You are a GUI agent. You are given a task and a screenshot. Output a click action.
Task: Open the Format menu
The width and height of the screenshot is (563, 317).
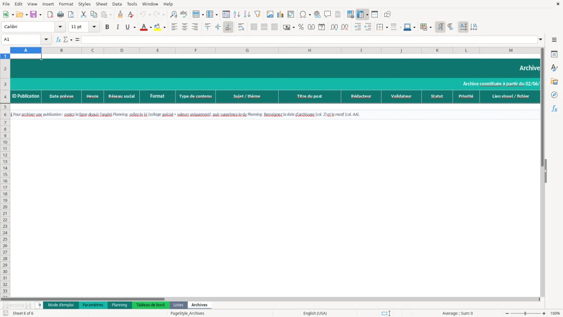click(x=66, y=4)
